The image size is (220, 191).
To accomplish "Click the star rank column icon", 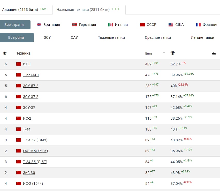I will pyautogui.click(x=5, y=53).
